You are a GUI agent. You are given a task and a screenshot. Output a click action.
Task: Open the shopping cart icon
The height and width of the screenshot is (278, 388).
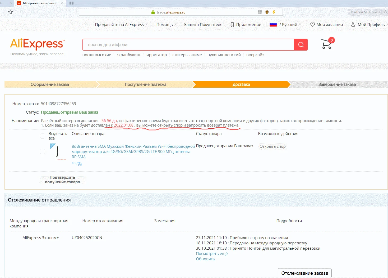(x=327, y=43)
